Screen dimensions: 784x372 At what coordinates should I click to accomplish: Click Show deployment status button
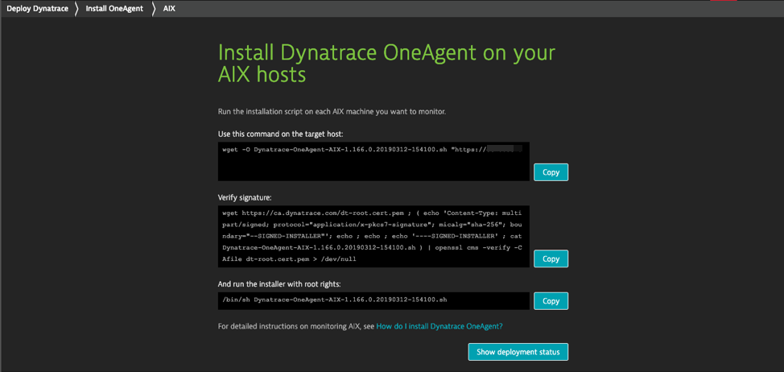tap(518, 352)
